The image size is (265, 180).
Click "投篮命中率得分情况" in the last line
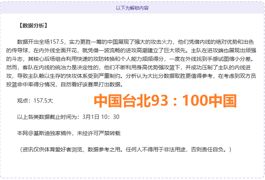click(x=32, y=84)
